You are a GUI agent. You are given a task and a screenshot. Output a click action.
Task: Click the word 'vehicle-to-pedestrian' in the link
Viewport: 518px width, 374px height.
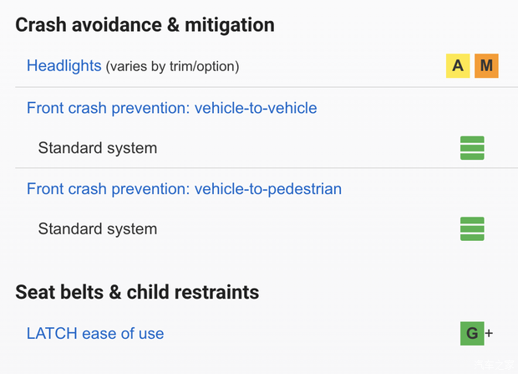(268, 189)
